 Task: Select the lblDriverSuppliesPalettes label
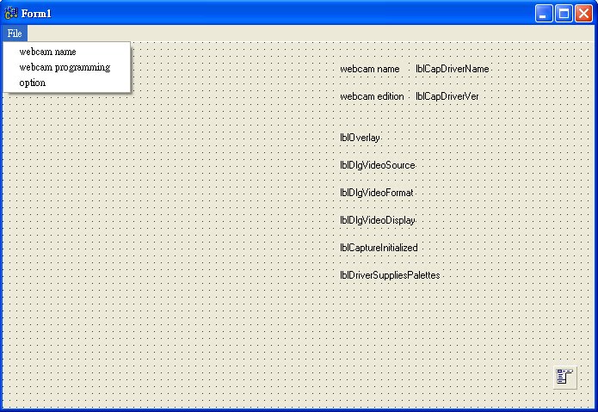[x=390, y=275]
